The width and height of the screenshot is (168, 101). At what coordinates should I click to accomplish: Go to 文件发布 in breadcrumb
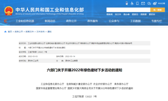click(x=40, y=32)
